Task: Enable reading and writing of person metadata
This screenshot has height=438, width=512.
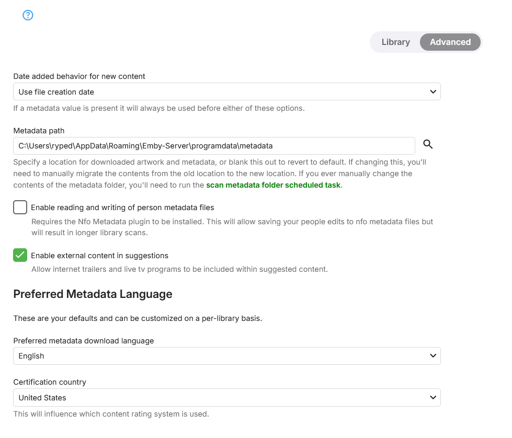Action: 20,208
